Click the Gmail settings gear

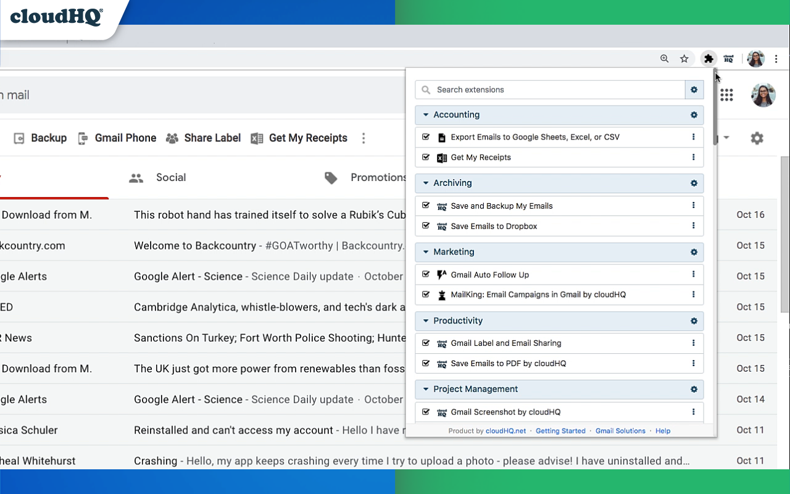[757, 138]
